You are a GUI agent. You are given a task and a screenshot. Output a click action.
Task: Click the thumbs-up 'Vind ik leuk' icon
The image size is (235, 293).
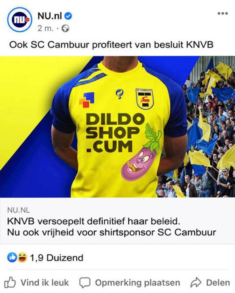pos(10,282)
